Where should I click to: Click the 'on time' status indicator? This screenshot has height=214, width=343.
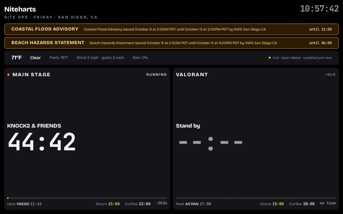pyautogui.click(x=328, y=203)
